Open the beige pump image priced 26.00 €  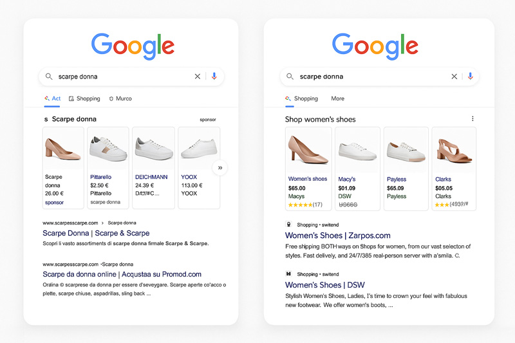pyautogui.click(x=63, y=149)
